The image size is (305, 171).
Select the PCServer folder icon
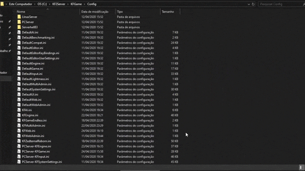coord(19,22)
